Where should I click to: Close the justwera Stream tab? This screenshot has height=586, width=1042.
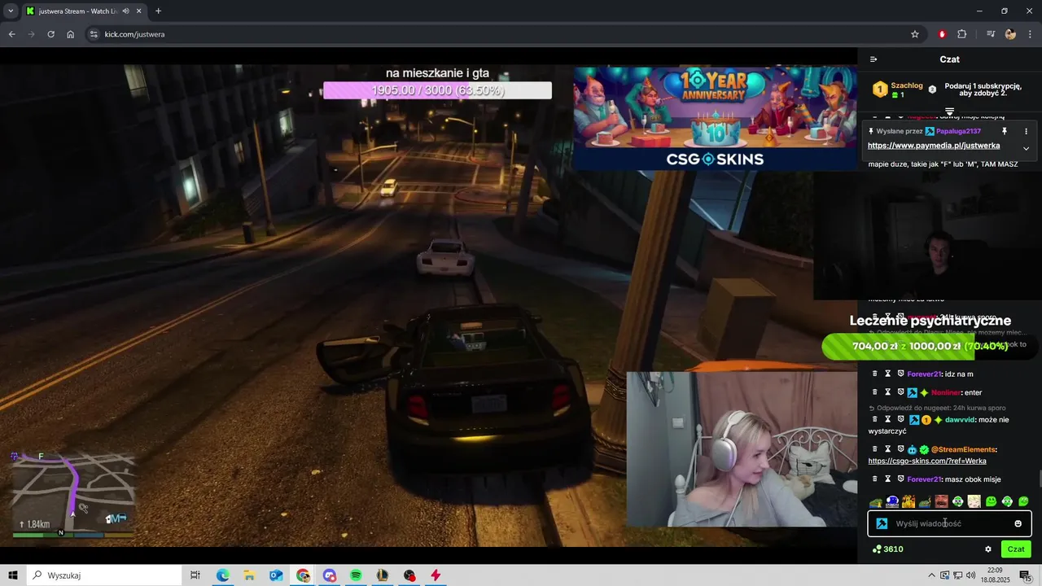(x=138, y=11)
